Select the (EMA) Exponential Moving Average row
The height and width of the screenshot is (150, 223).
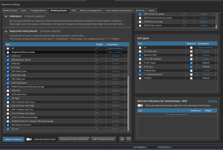coord(66,87)
